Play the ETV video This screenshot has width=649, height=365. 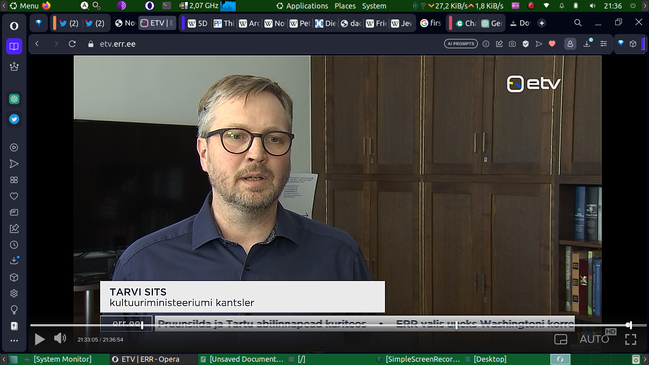click(39, 339)
